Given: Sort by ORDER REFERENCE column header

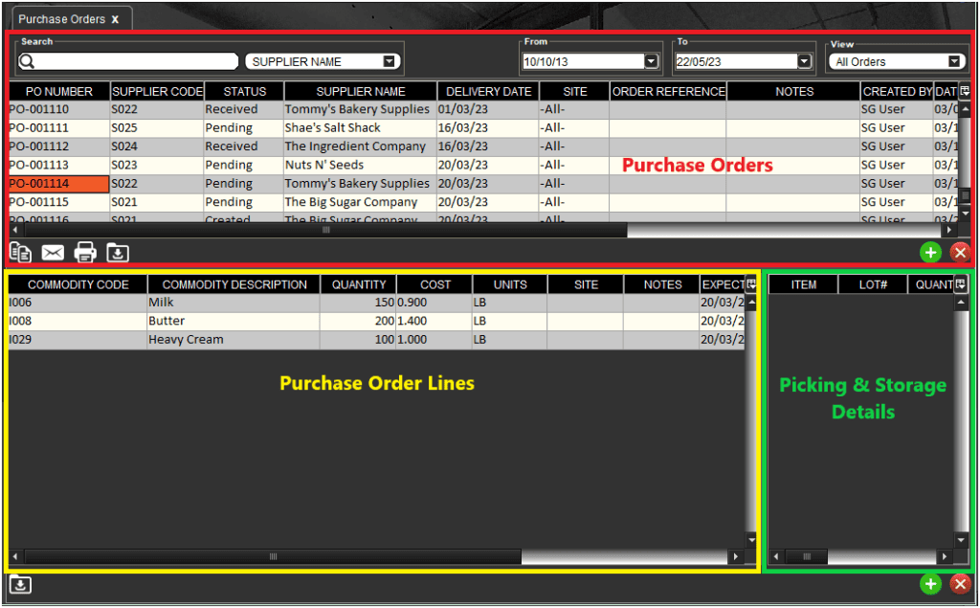Looking at the screenshot, I should (668, 91).
